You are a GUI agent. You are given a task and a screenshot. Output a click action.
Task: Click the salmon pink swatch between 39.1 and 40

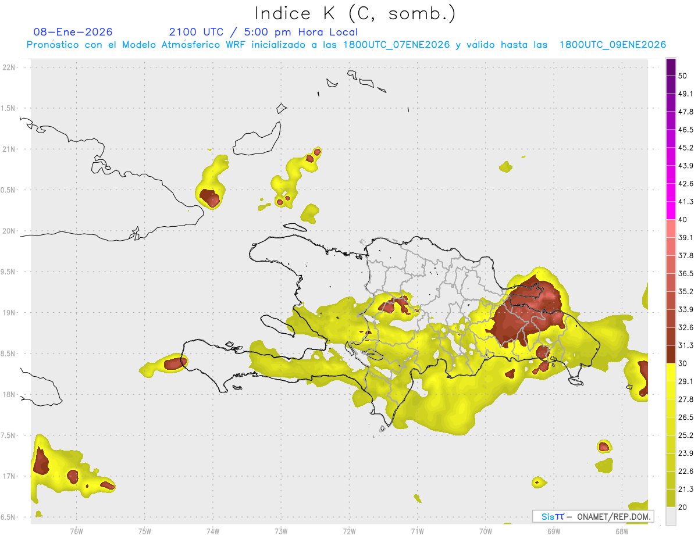(671, 229)
